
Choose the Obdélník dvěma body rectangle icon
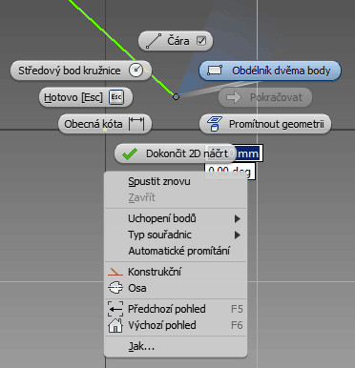click(215, 71)
